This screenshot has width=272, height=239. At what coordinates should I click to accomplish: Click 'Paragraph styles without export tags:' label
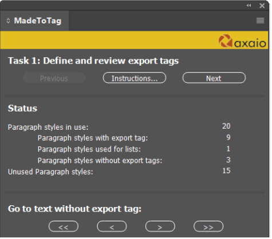[100, 161]
